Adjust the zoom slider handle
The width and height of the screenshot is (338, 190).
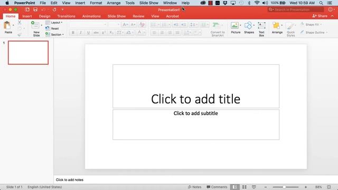(284, 187)
